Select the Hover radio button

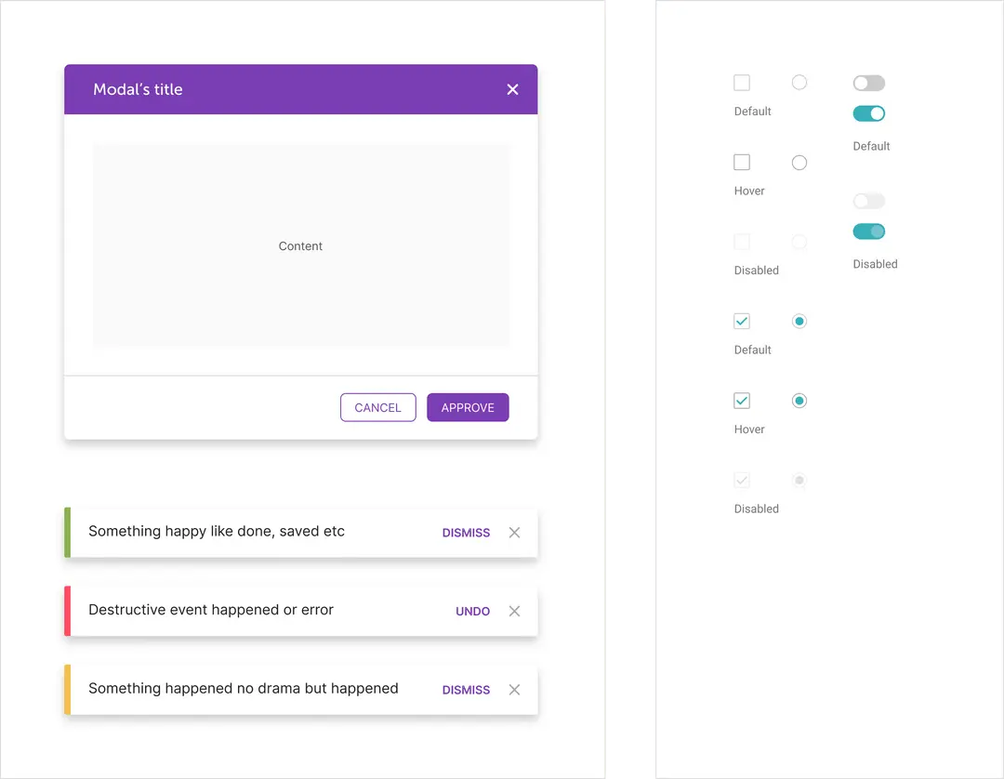point(799,163)
